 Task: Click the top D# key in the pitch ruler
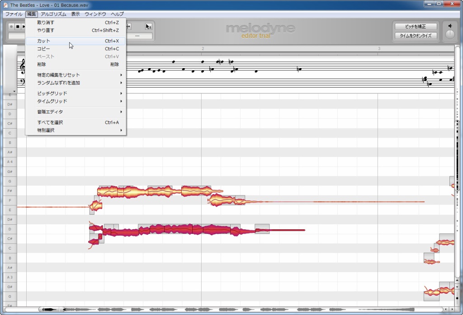click(x=10, y=104)
